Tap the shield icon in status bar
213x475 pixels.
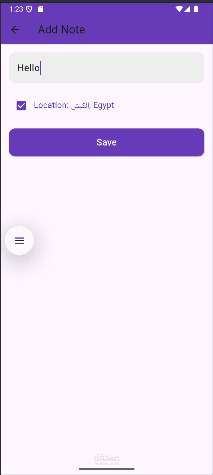click(x=29, y=9)
